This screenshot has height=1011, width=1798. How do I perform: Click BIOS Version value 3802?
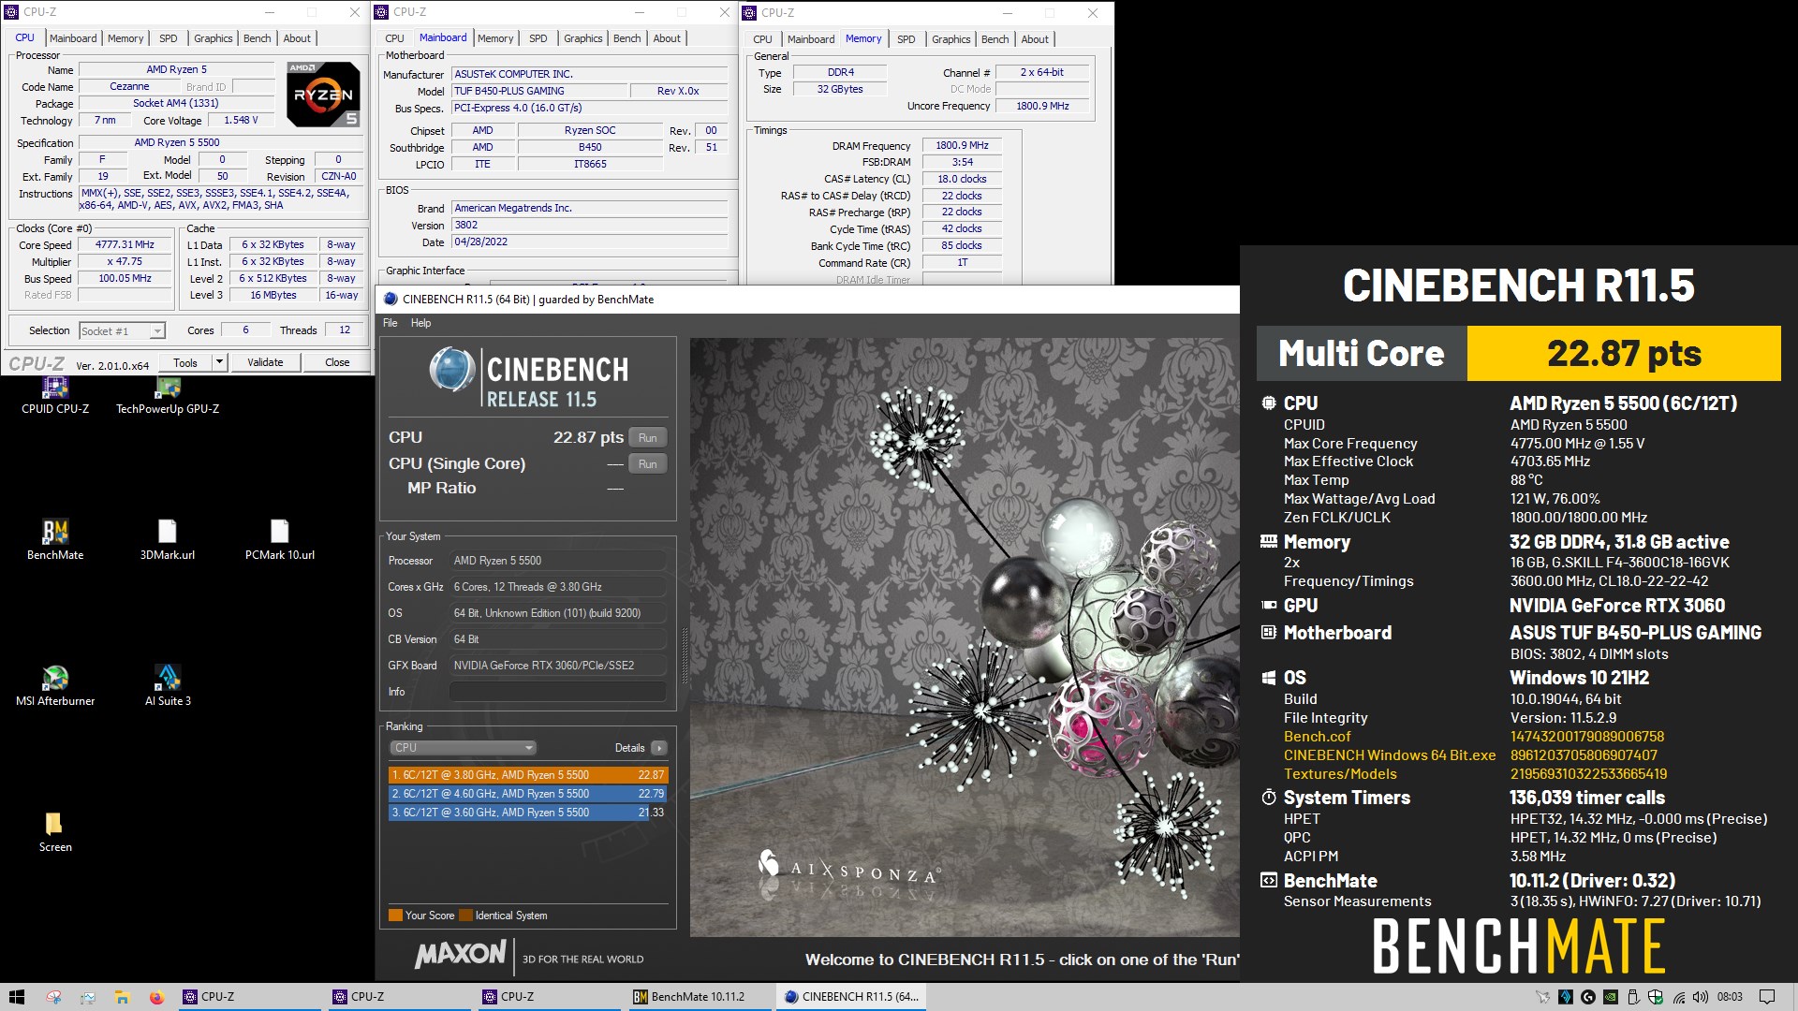(x=590, y=226)
